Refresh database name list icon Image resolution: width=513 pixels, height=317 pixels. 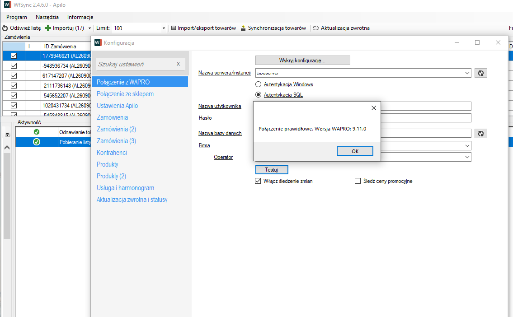tap(480, 133)
